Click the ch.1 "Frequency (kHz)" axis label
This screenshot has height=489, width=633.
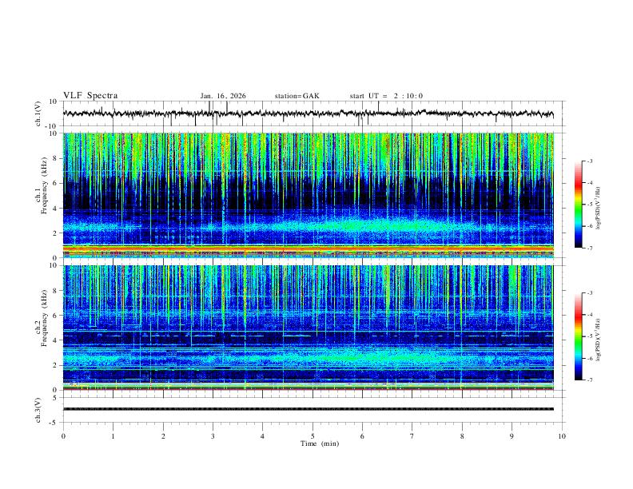point(44,186)
